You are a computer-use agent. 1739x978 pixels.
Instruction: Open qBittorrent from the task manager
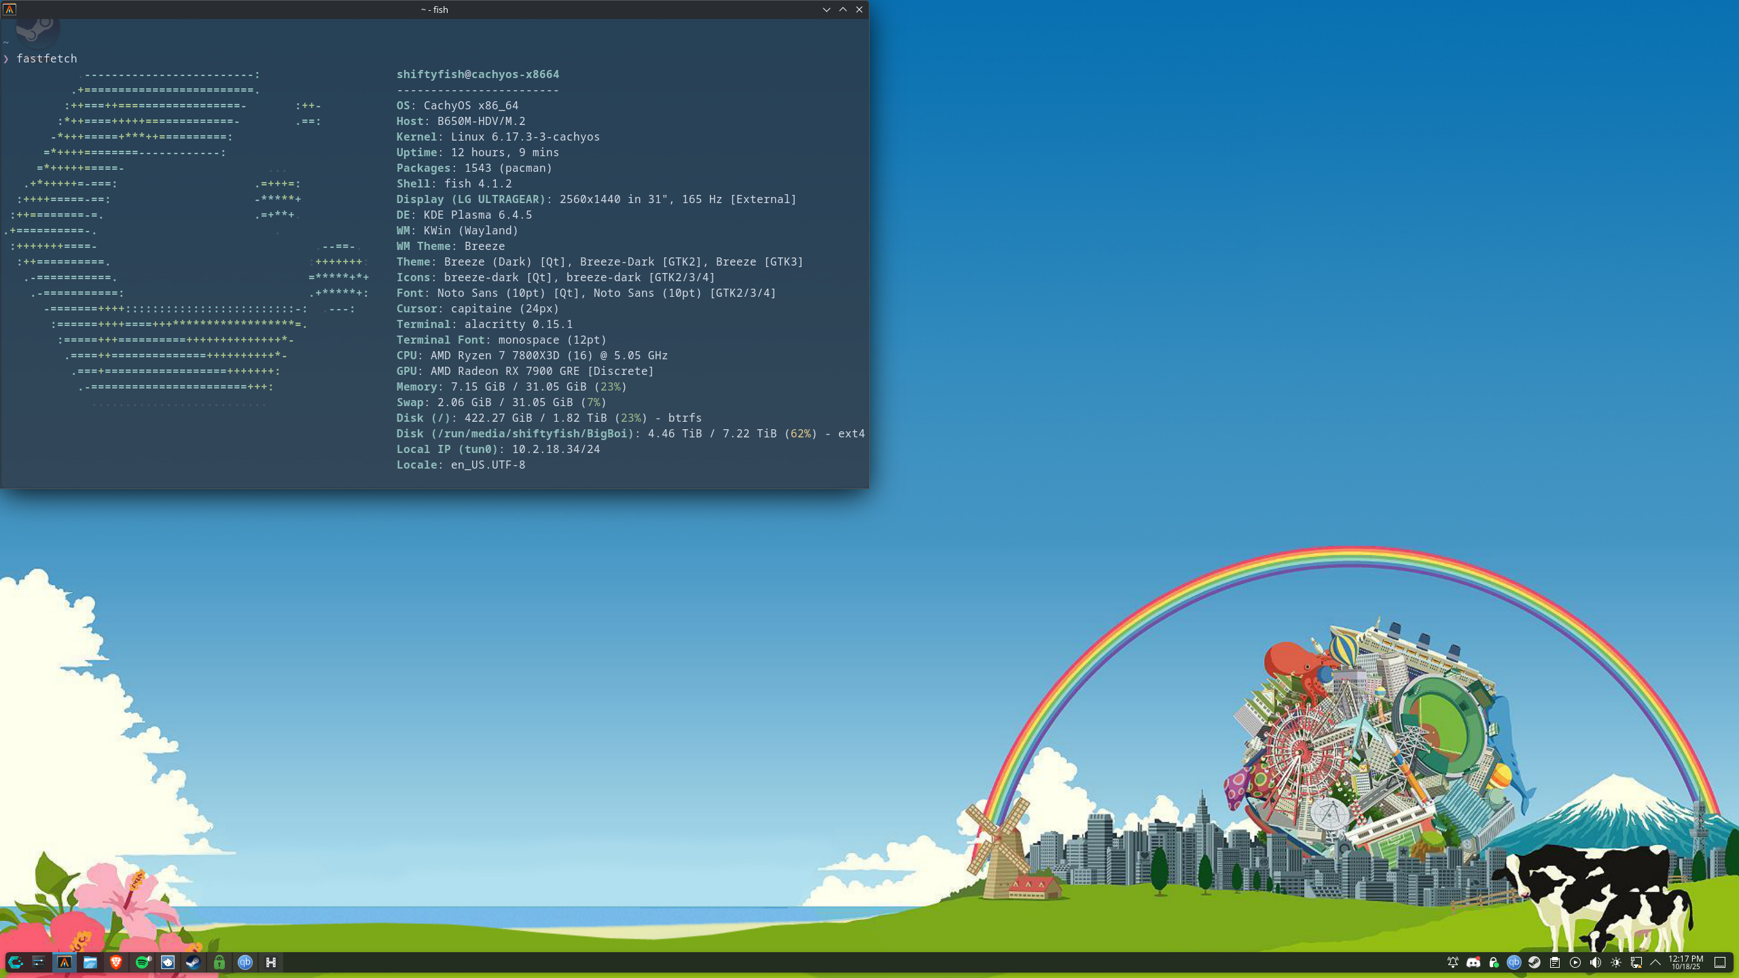tap(245, 962)
